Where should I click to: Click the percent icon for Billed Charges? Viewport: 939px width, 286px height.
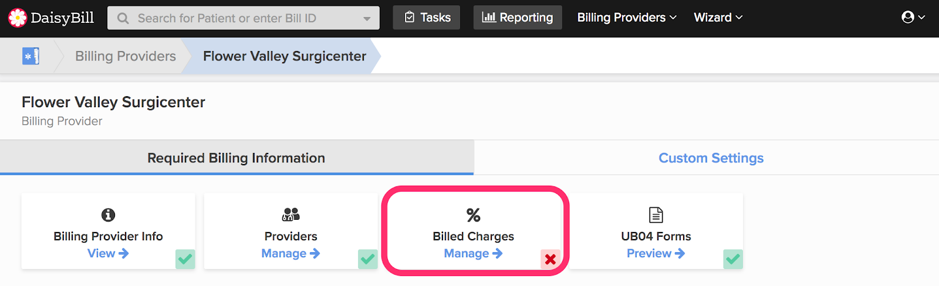coord(473,215)
